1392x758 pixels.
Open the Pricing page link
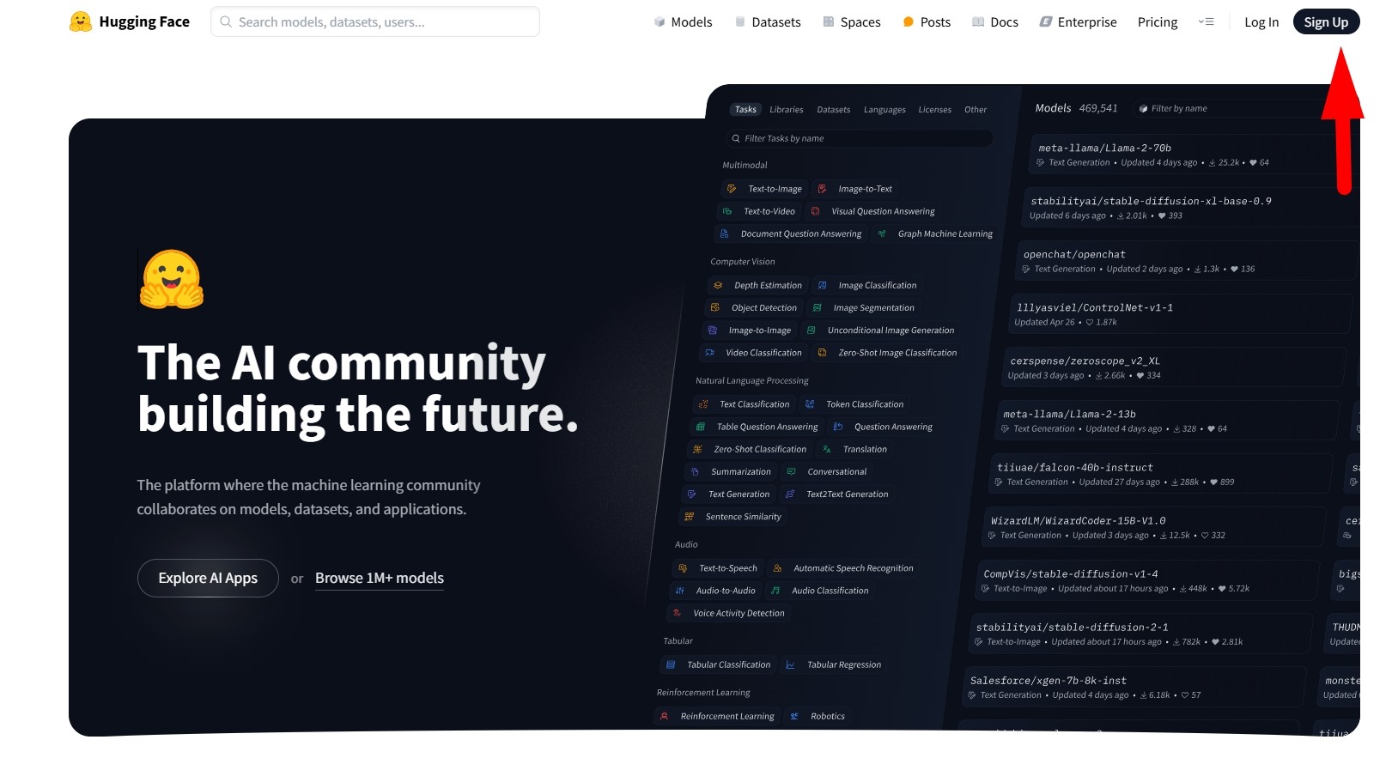click(x=1158, y=22)
